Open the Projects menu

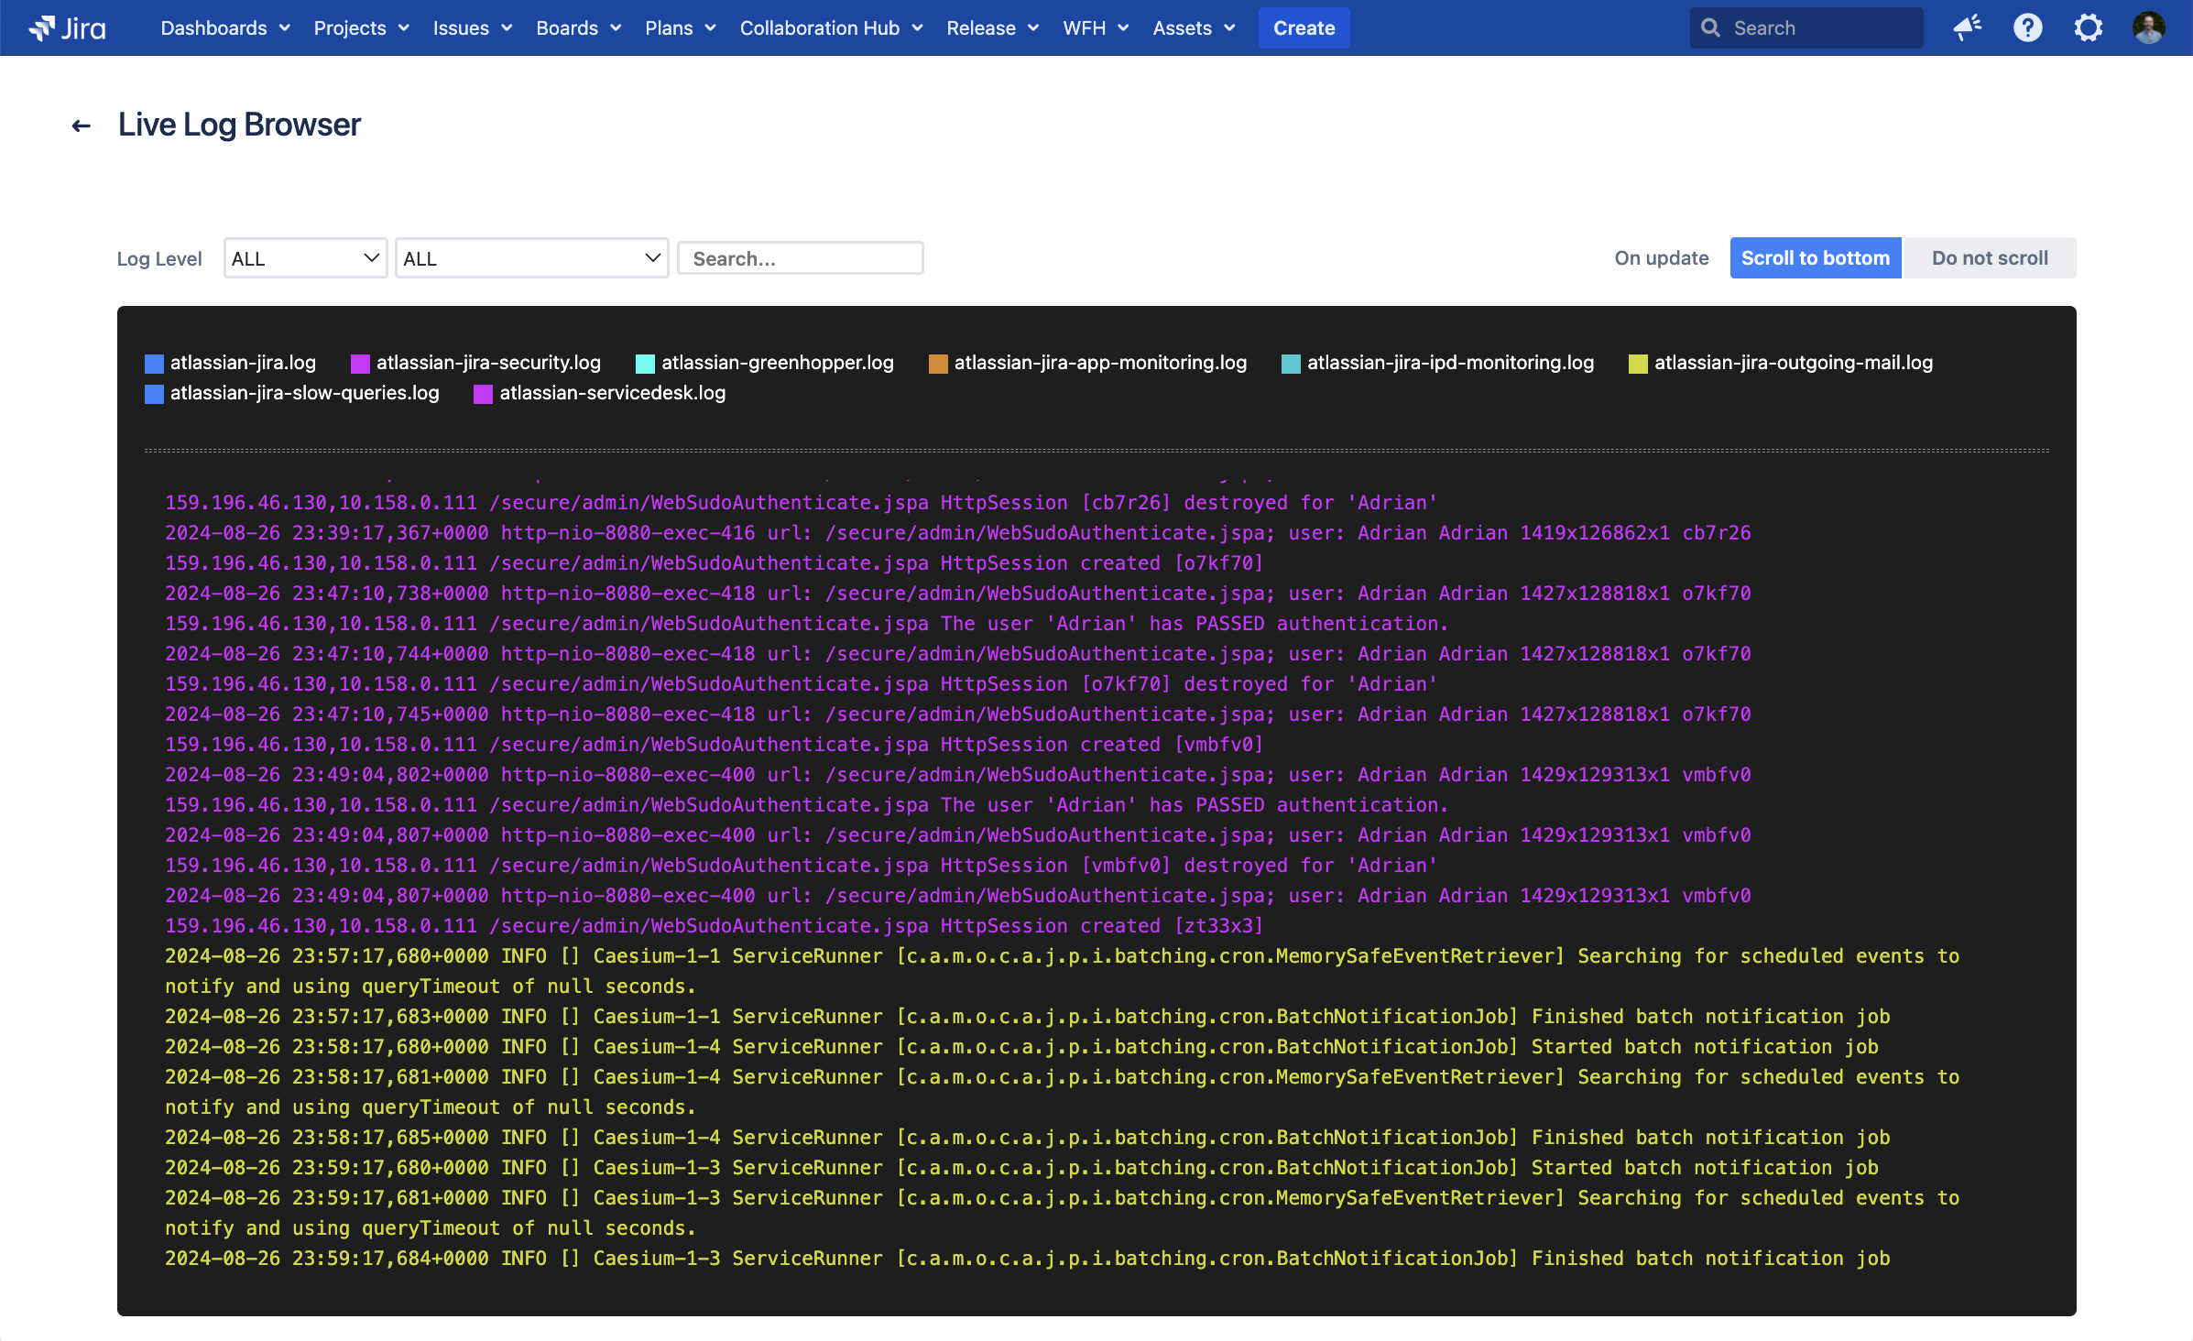click(361, 28)
